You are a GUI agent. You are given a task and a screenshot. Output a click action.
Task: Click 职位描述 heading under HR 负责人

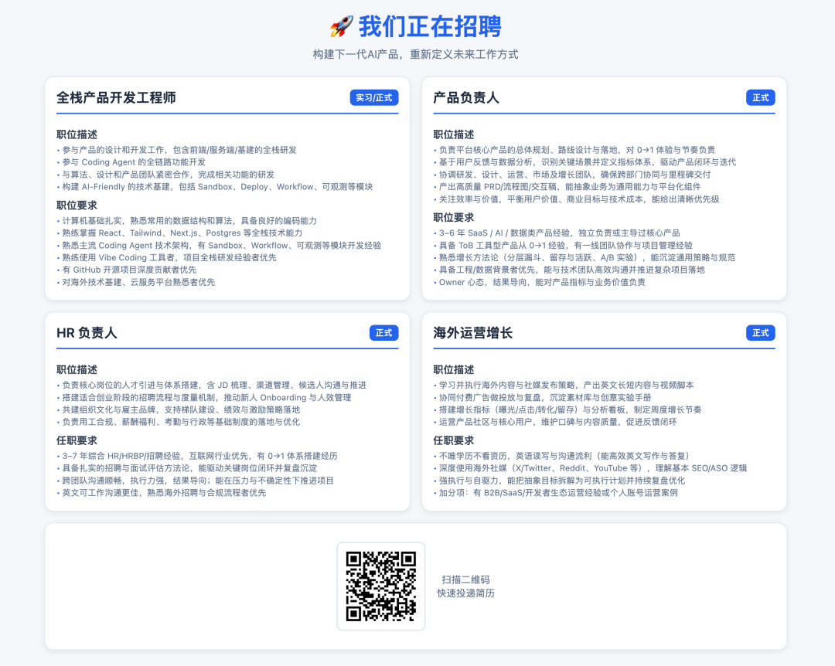pos(77,369)
